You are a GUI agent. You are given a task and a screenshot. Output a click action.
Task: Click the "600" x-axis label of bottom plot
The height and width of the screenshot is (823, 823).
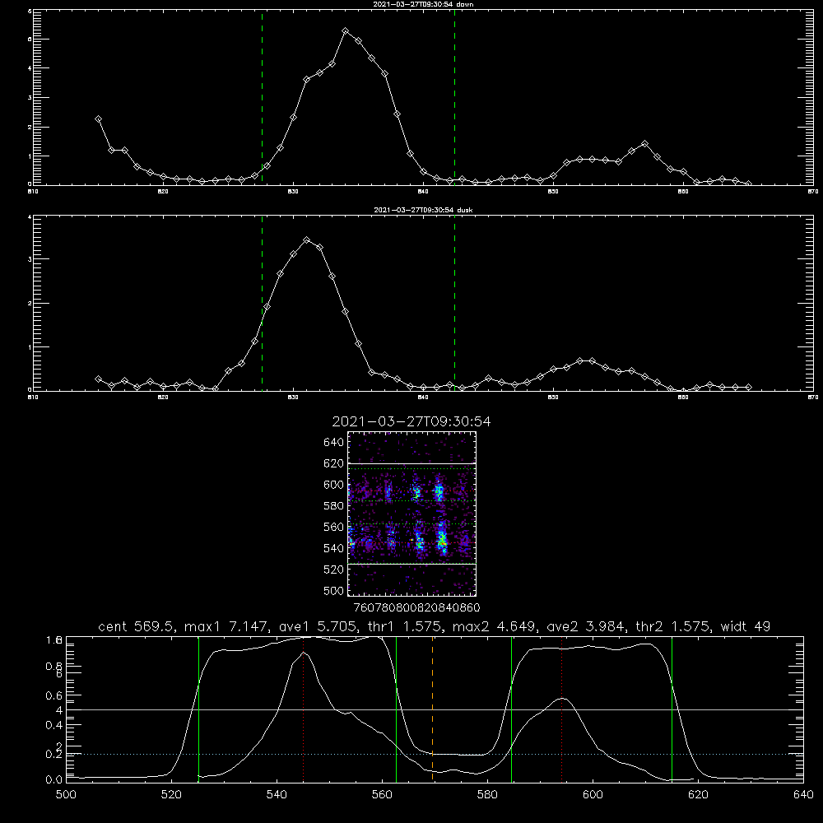[593, 795]
